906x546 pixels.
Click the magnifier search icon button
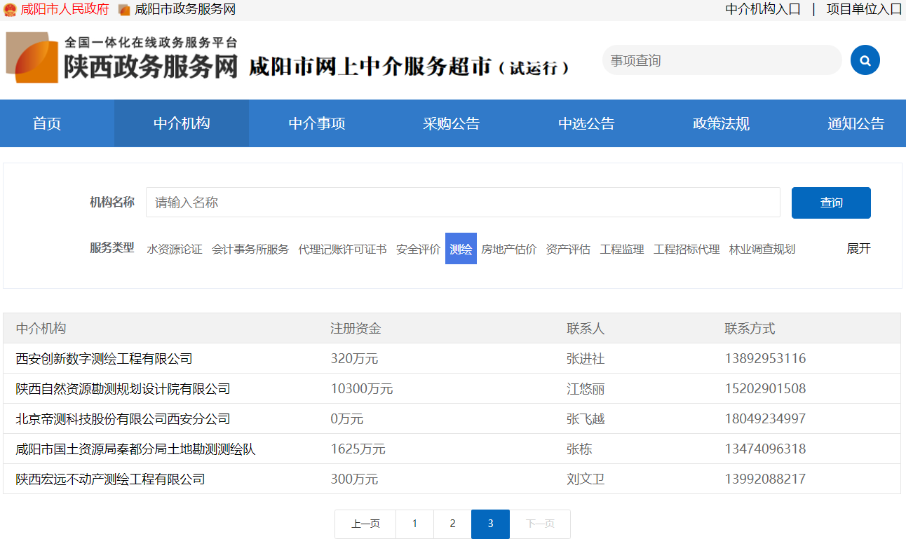865,60
